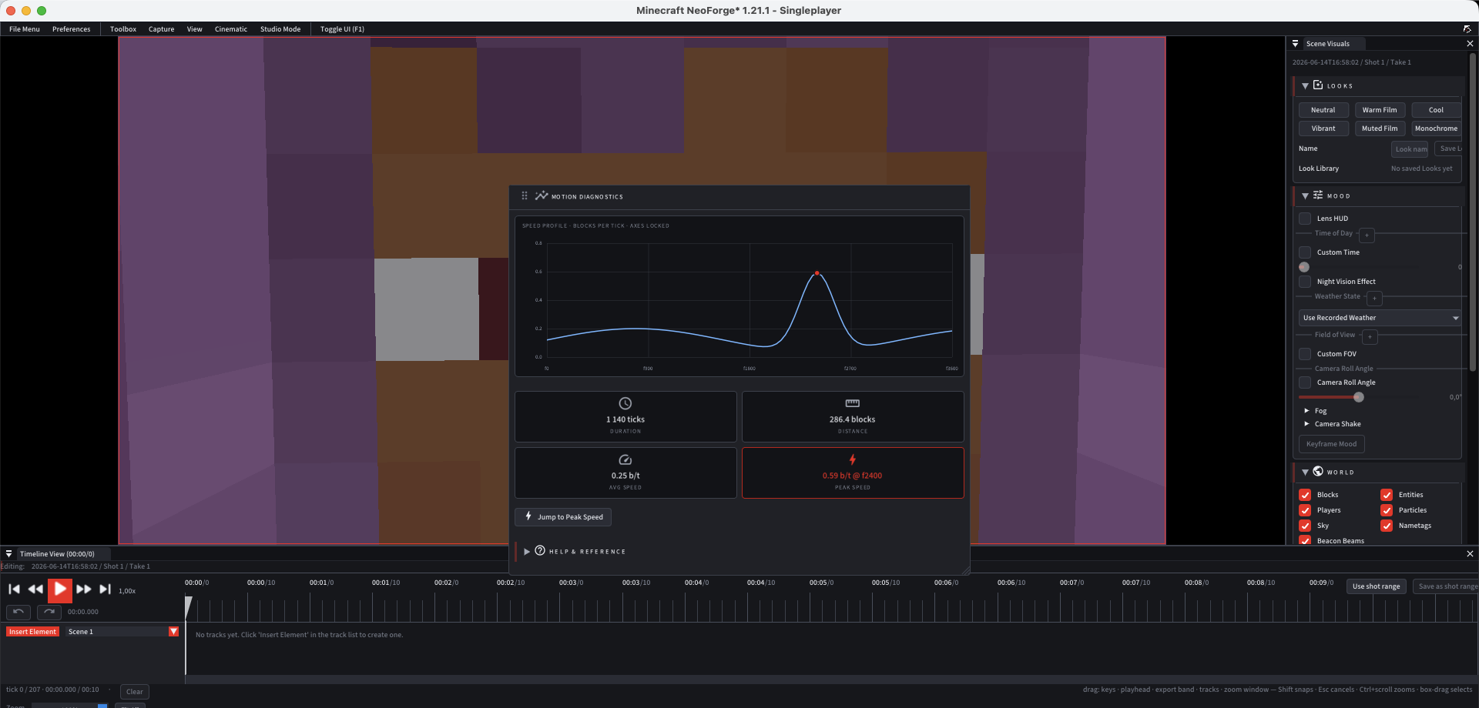Open the File Menu
This screenshot has width=1479, height=708.
pyautogui.click(x=25, y=29)
